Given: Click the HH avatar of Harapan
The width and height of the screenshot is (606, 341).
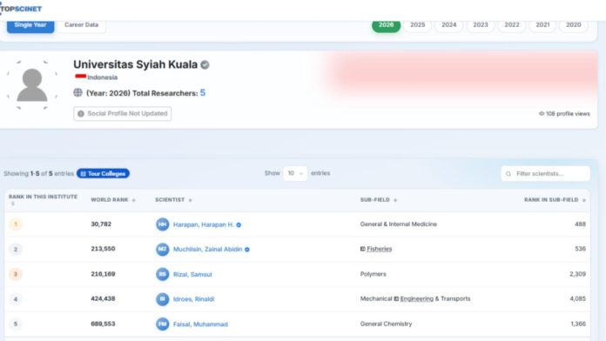Looking at the screenshot, I should point(162,224).
